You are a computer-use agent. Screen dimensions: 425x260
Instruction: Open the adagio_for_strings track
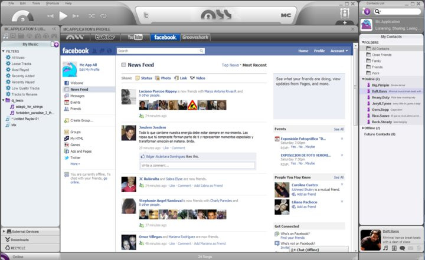pyautogui.click(x=29, y=107)
